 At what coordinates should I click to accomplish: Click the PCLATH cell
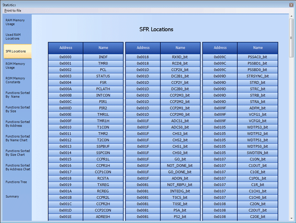(x=103, y=89)
